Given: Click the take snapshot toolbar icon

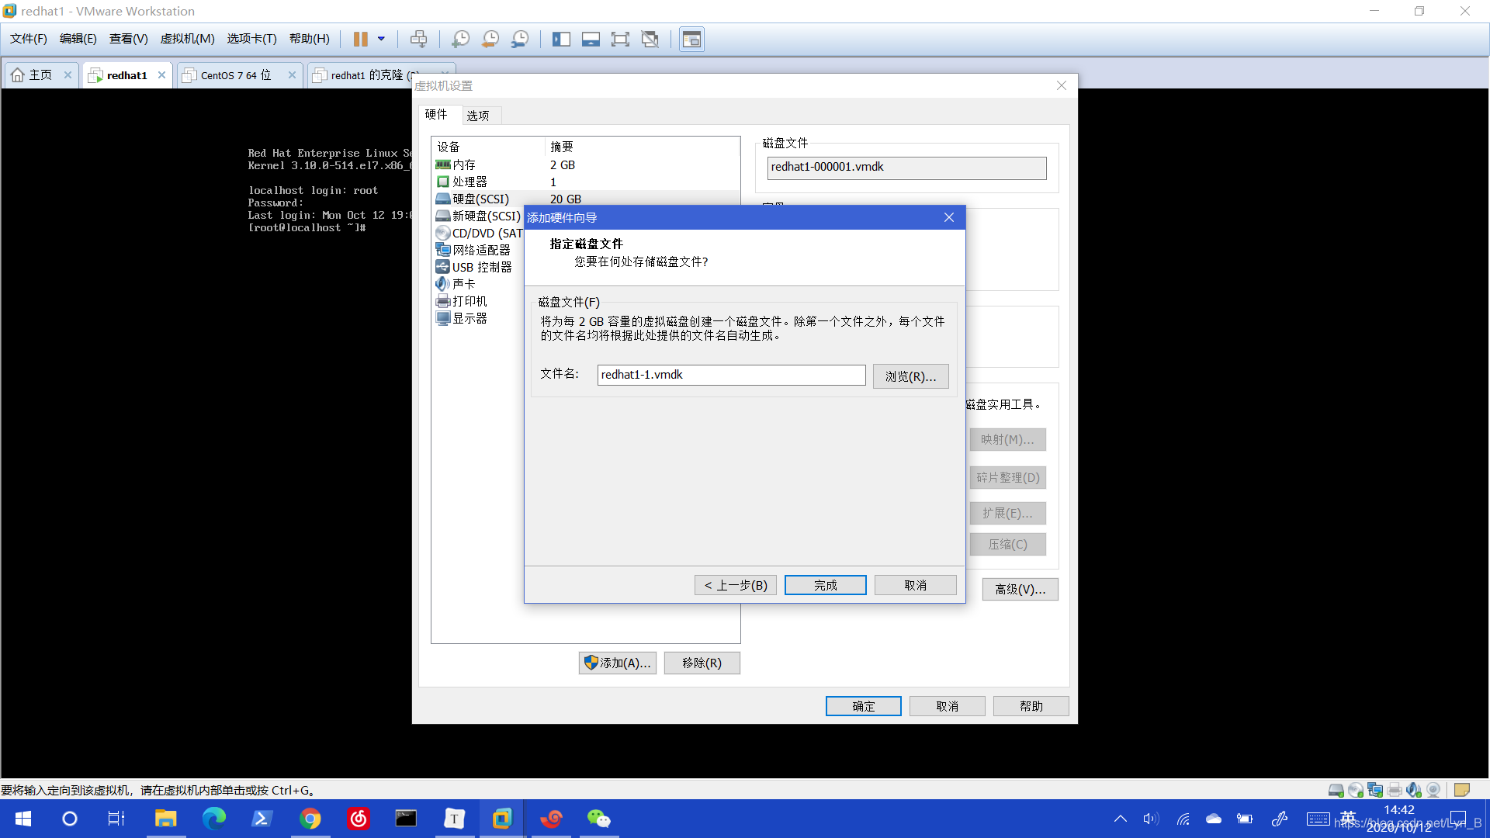Looking at the screenshot, I should coord(460,39).
